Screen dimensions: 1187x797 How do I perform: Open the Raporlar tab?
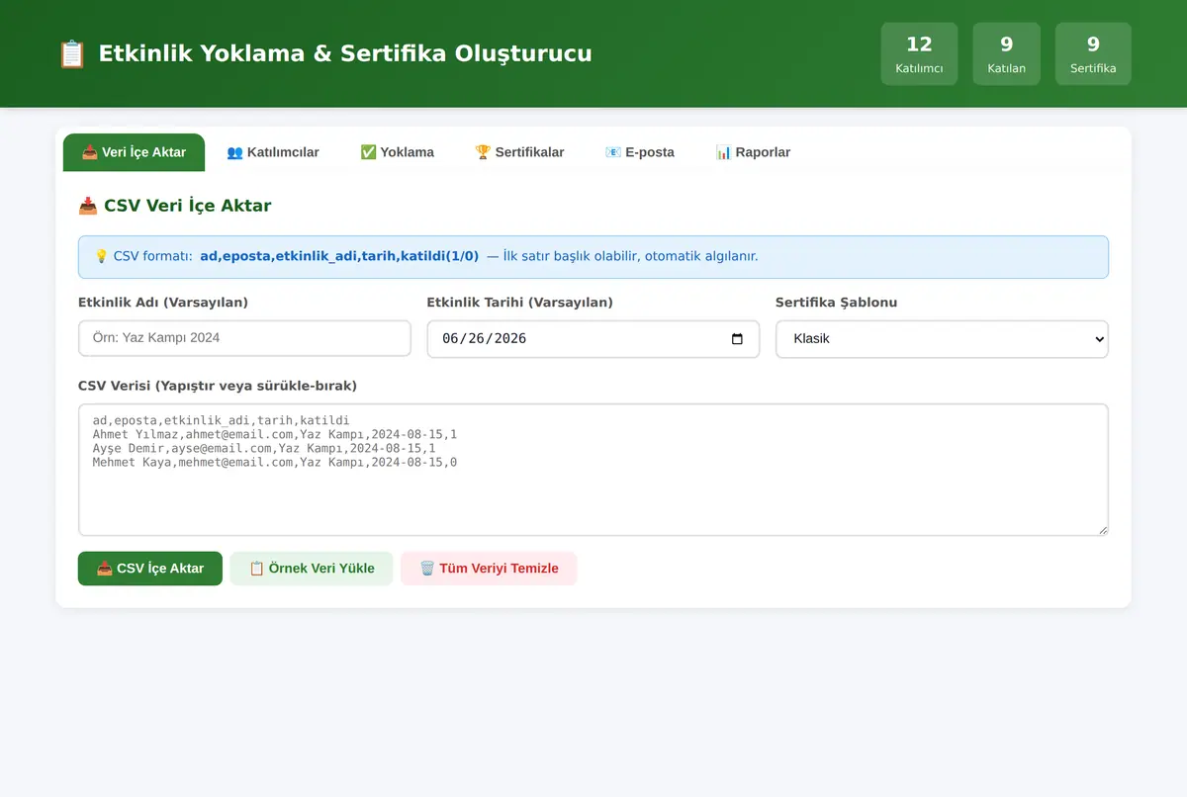pyautogui.click(x=753, y=152)
